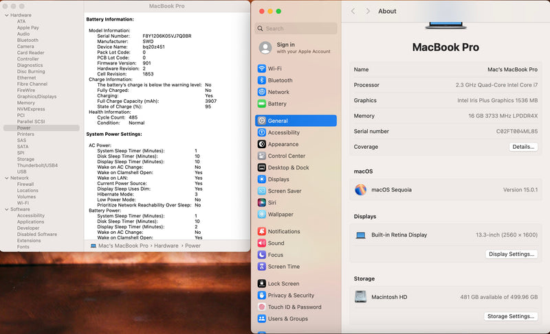
Task: Click the computer name Mac's MacBook Pro field
Action: (512, 69)
